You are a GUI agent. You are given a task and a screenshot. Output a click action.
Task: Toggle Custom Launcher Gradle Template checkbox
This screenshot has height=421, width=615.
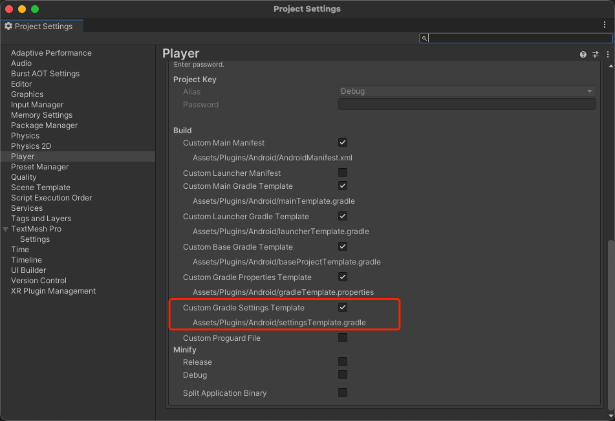342,216
